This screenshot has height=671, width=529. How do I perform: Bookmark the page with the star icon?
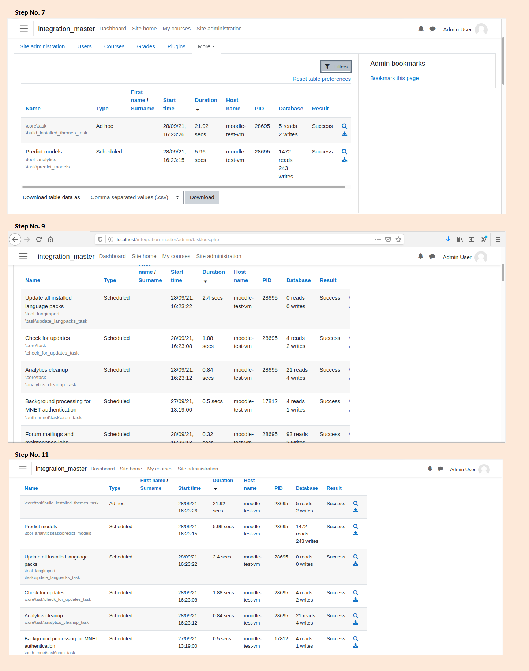click(398, 239)
